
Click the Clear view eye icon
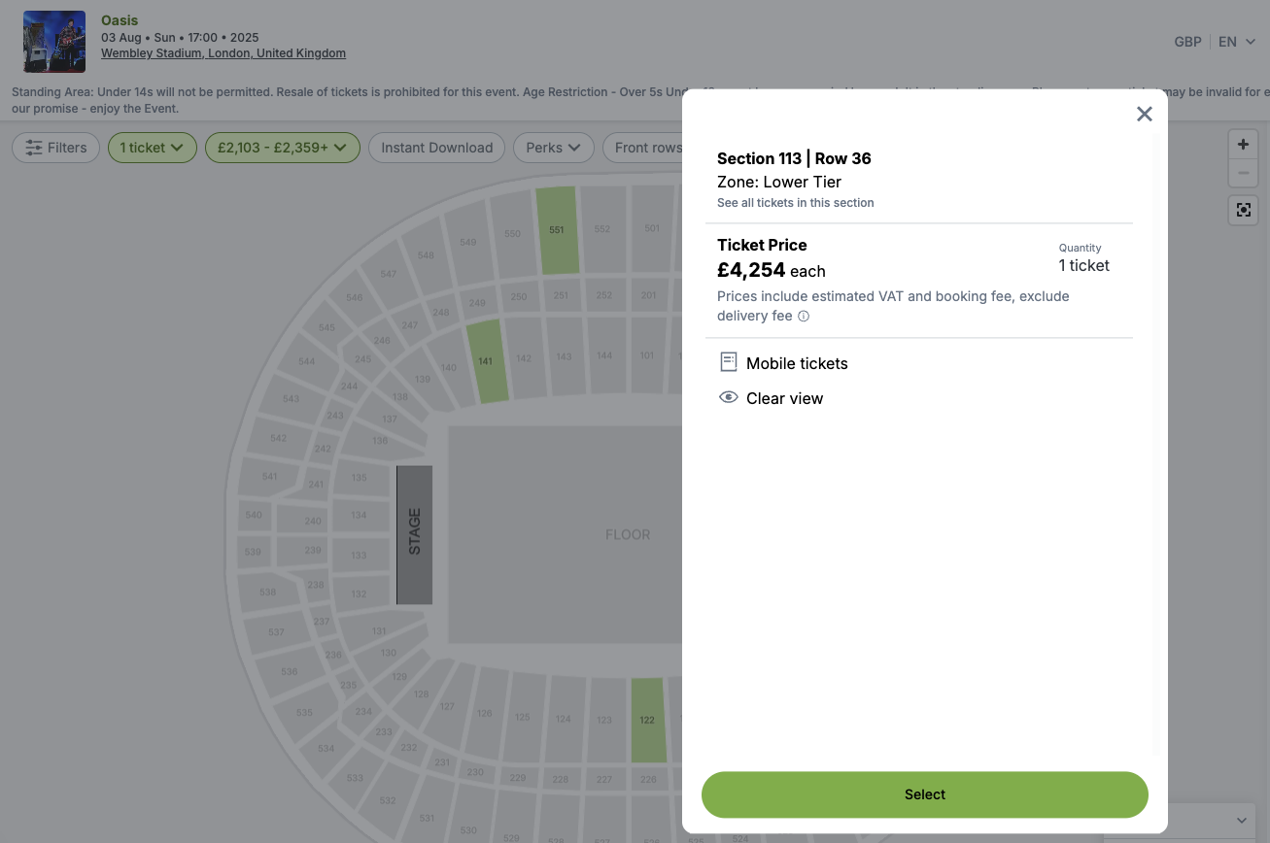click(x=729, y=397)
